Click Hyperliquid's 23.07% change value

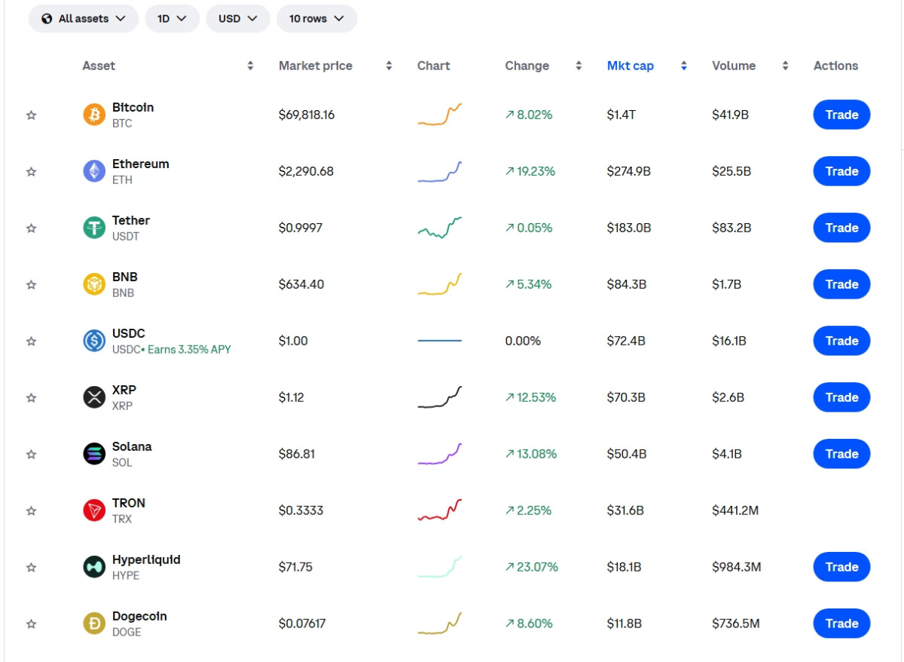(532, 567)
